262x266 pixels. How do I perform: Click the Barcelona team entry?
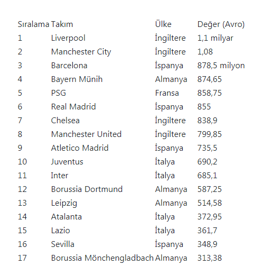[69, 66]
